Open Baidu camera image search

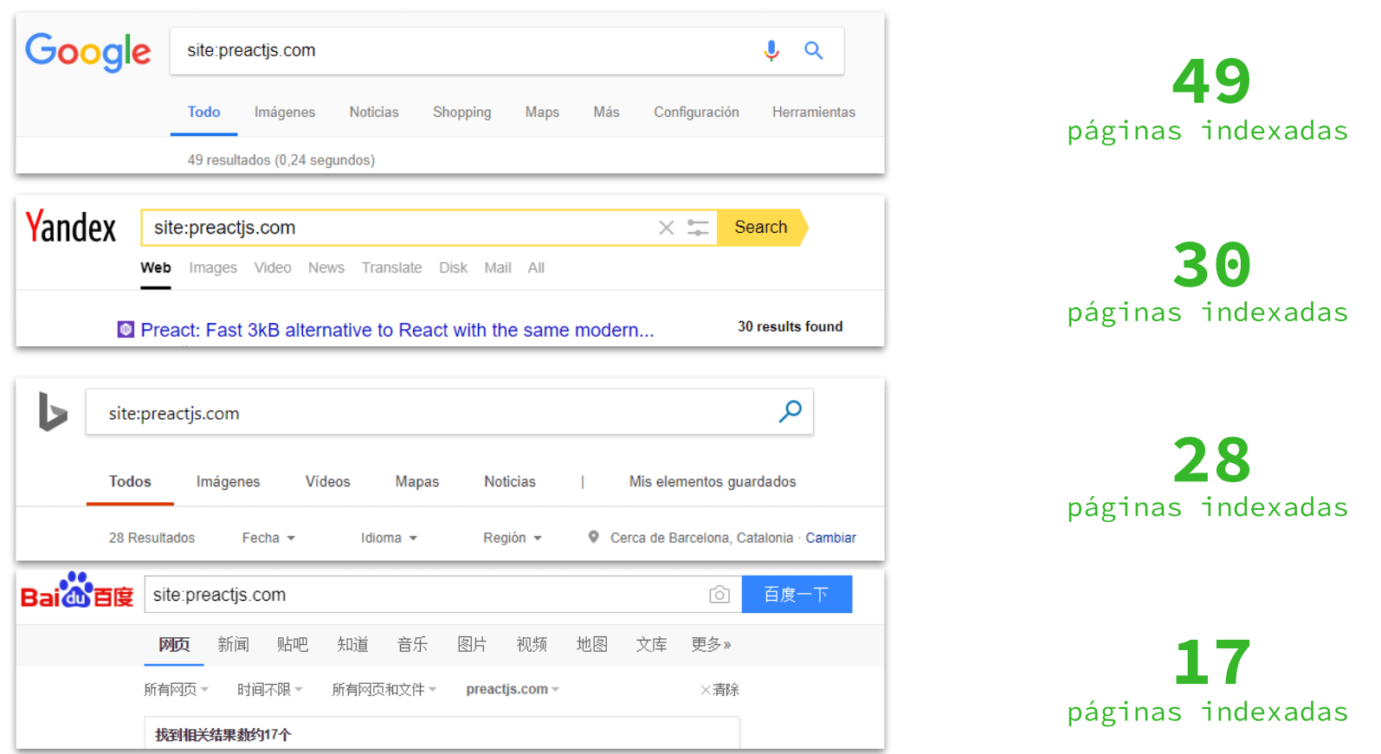720,595
